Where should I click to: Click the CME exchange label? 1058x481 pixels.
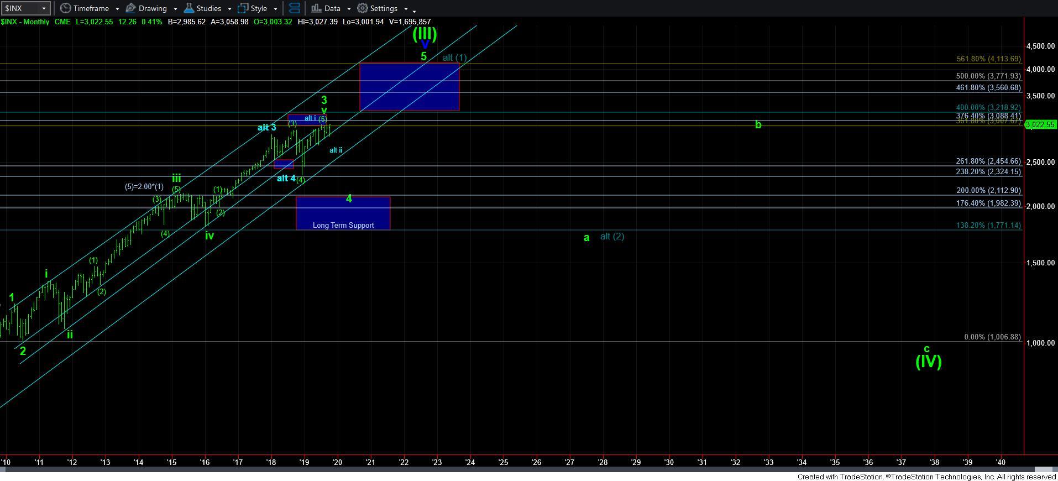click(62, 22)
